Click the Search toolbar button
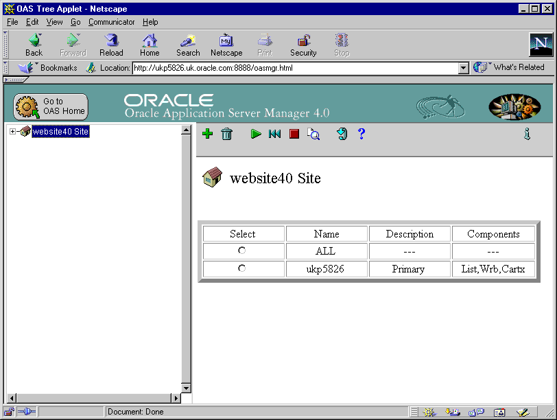 tap(188, 45)
